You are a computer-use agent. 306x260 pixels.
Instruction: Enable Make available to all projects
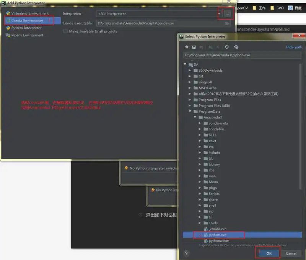pyautogui.click(x=65, y=31)
